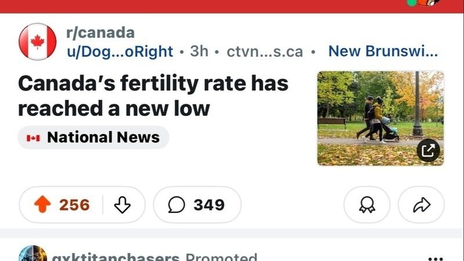
Task: Open gxktitanchasers promoted avatar
Action: (x=32, y=255)
